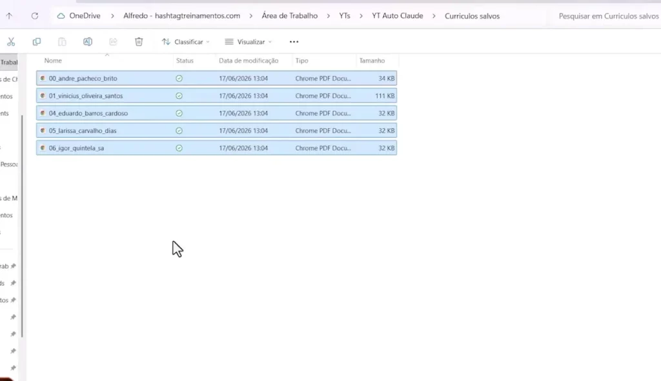Select file 04_eduardo_barros_cardoso
Screen dimensions: 661x381
(x=216, y=113)
